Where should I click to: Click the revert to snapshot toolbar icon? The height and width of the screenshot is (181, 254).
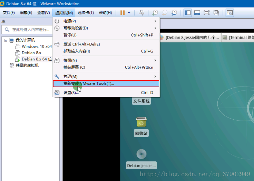click(165, 13)
